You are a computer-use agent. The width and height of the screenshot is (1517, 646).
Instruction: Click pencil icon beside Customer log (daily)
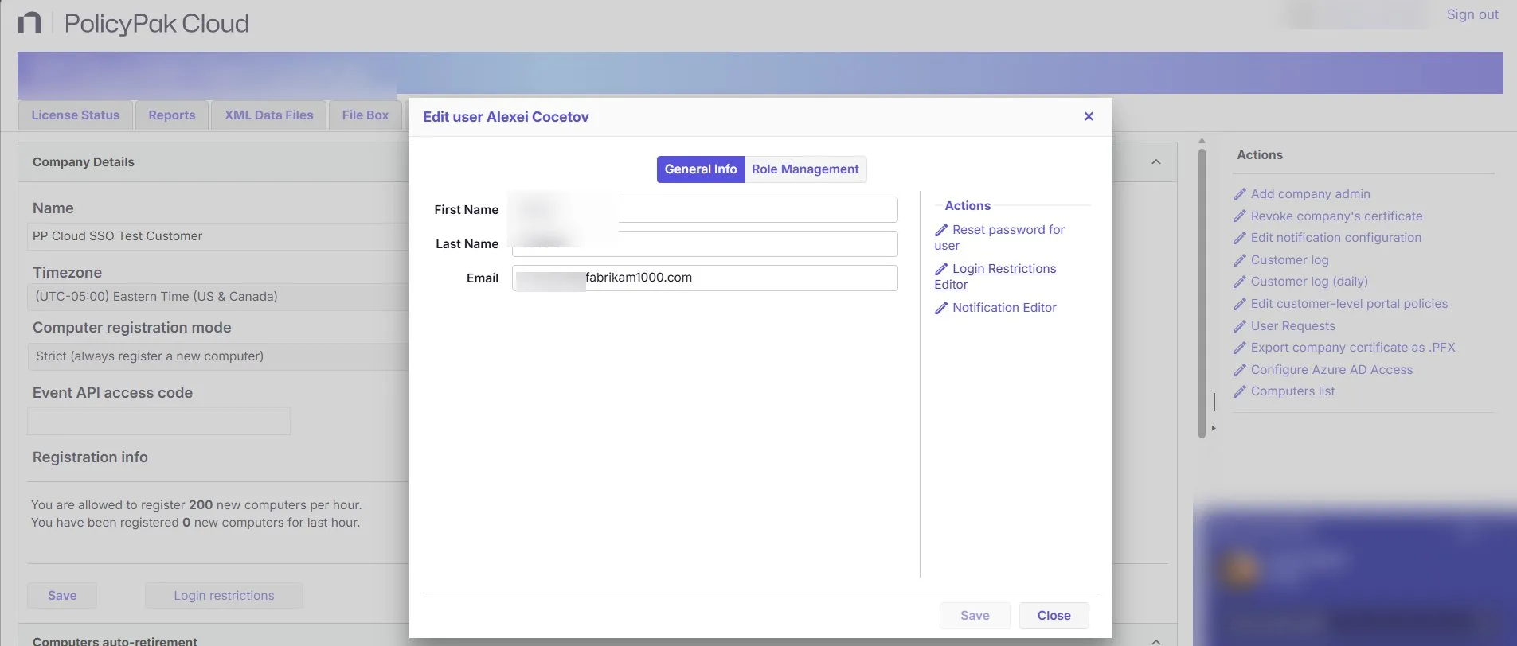click(1240, 282)
